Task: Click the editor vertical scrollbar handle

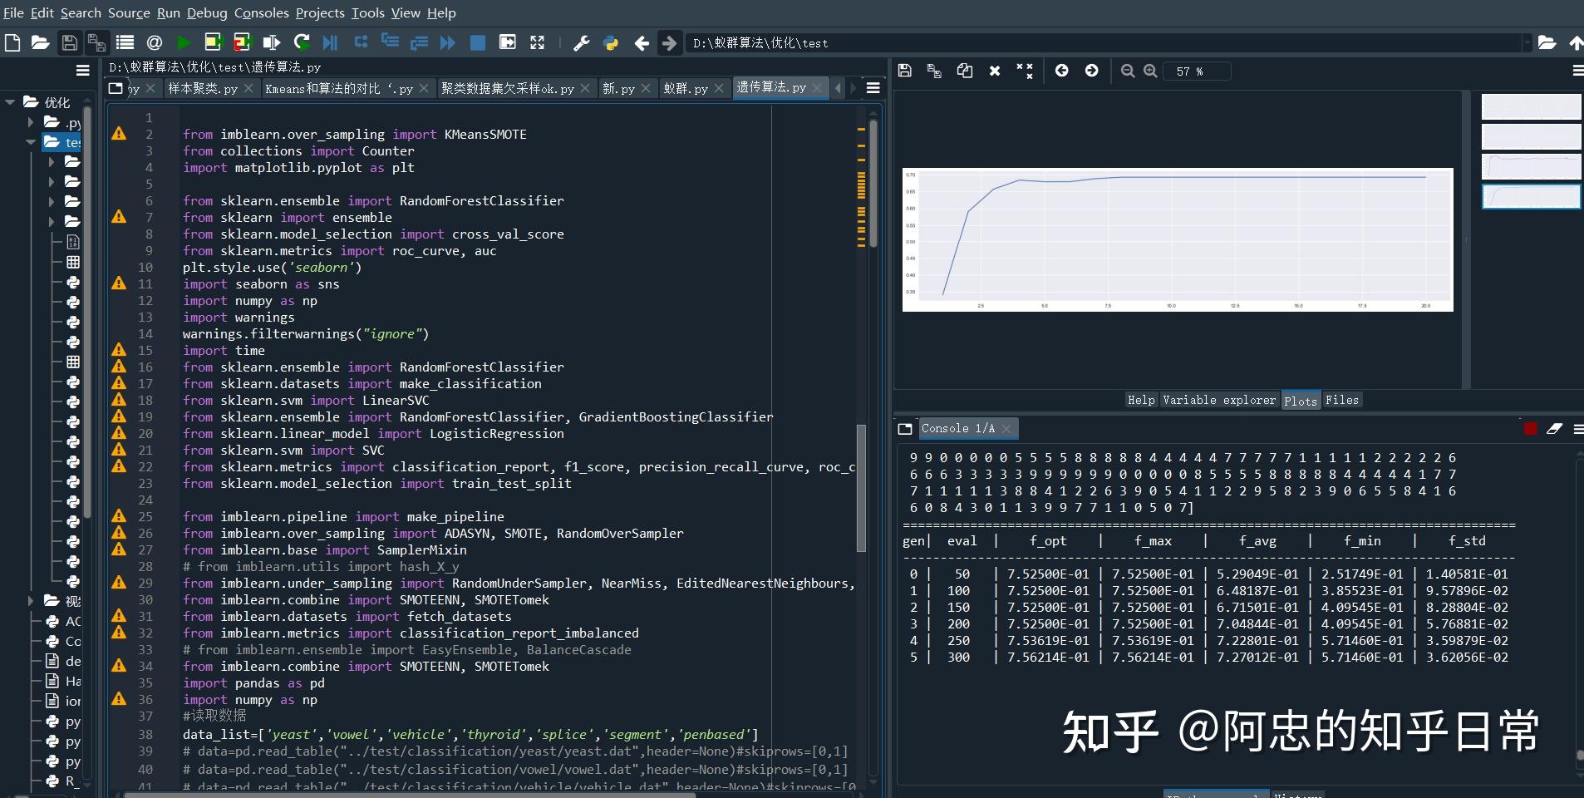Action: pyautogui.click(x=861, y=488)
